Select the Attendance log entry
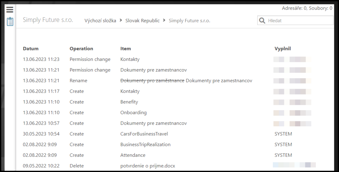This screenshot has width=339, height=172. coord(133,155)
